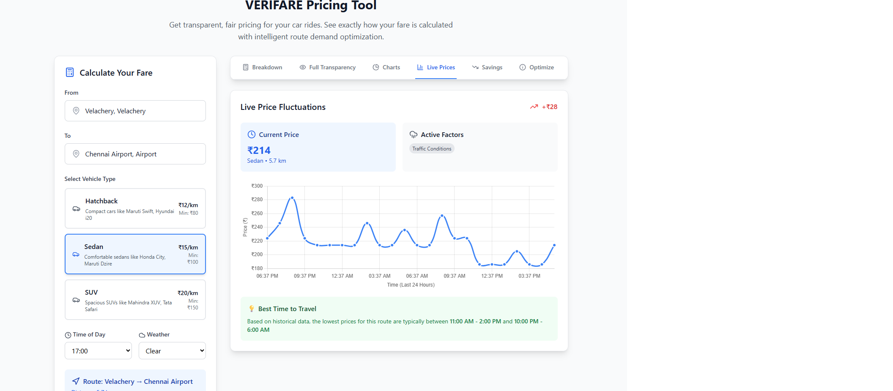893x391 pixels.
Task: Open the Time of Day dropdown
Action: [x=98, y=351]
